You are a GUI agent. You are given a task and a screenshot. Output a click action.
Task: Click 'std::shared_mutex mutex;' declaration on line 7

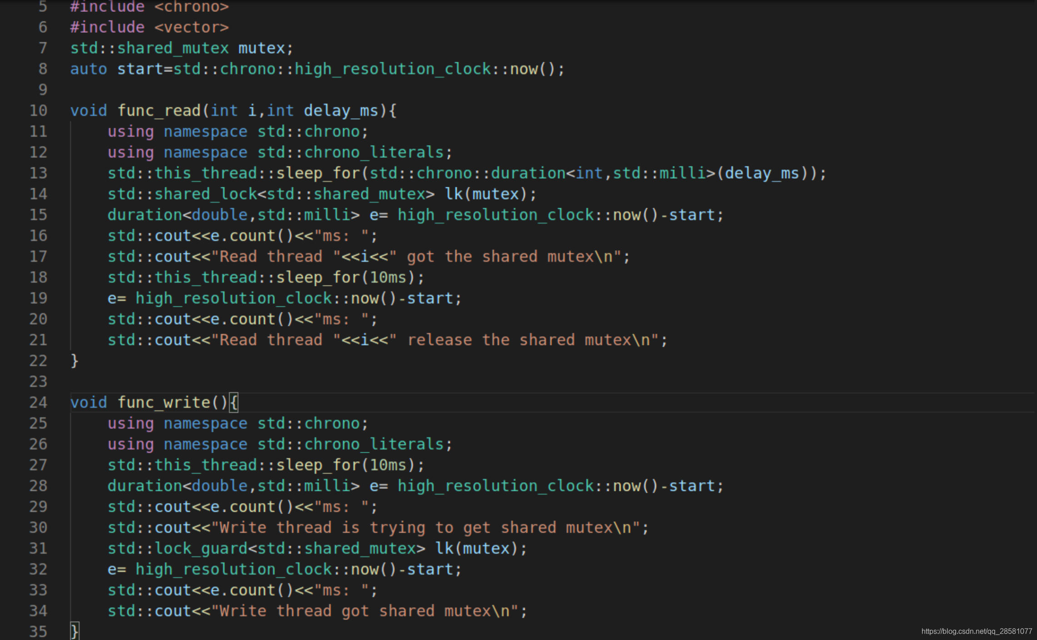click(182, 48)
